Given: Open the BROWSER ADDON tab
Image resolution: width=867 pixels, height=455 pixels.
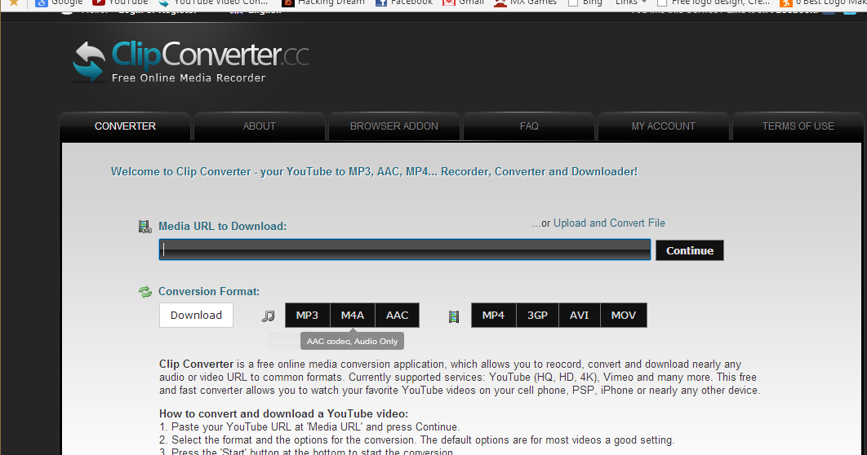Looking at the screenshot, I should (x=394, y=126).
